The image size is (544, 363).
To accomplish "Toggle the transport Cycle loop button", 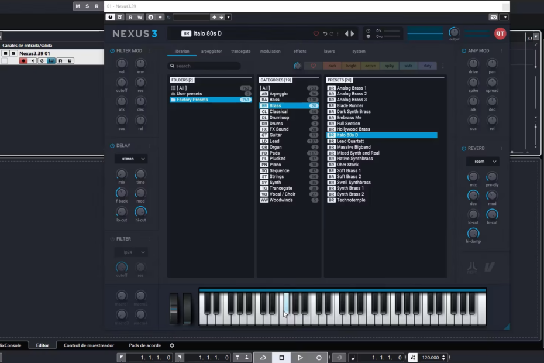I will click(263, 358).
